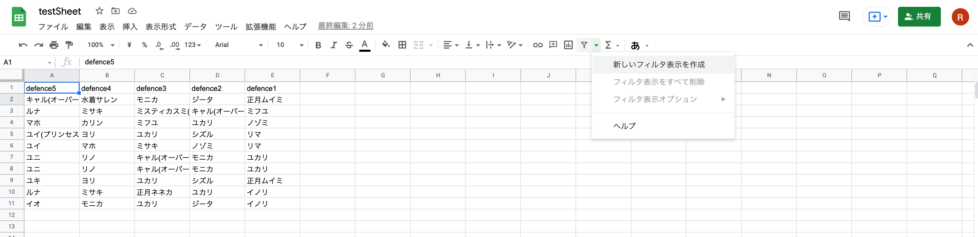Click the insert chart icon
The width and height of the screenshot is (978, 237).
(x=568, y=45)
